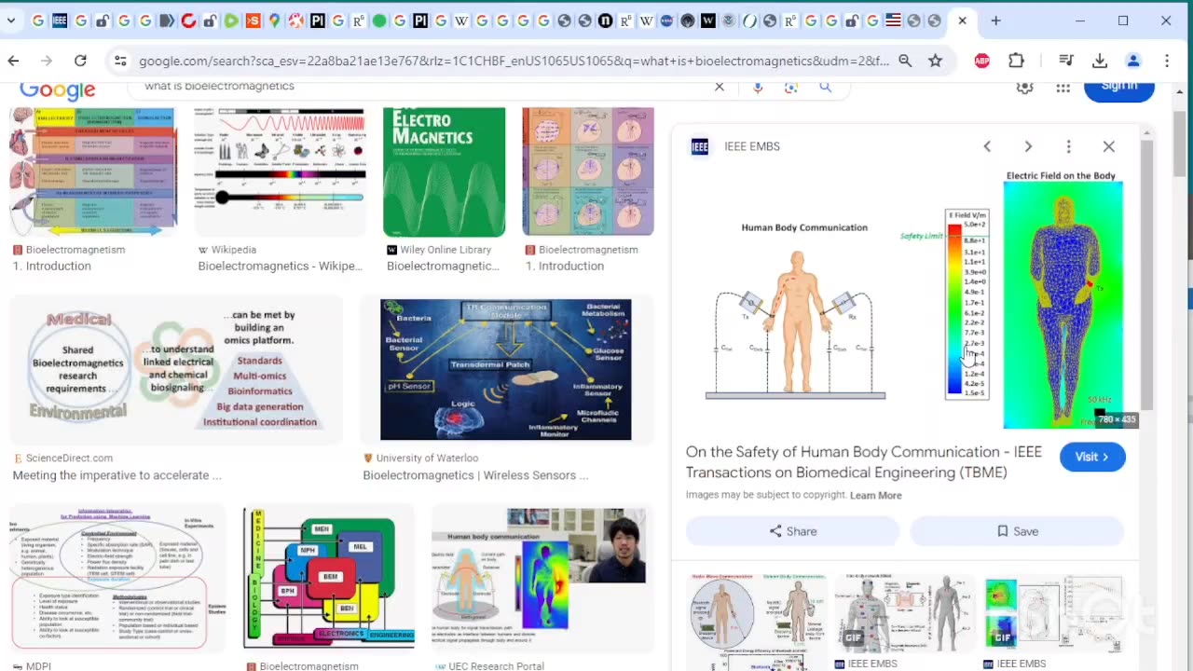Open Google quick settings gear

pyautogui.click(x=1025, y=87)
